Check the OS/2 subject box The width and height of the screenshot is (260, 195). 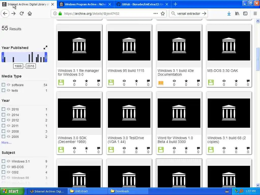pyautogui.click(x=3, y=172)
